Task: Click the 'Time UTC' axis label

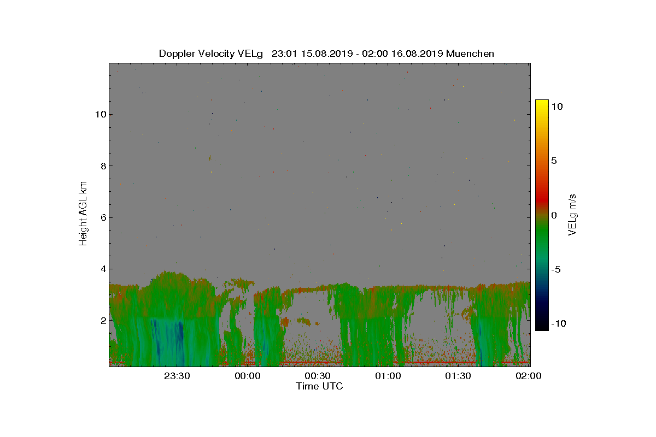Action: coord(319,386)
